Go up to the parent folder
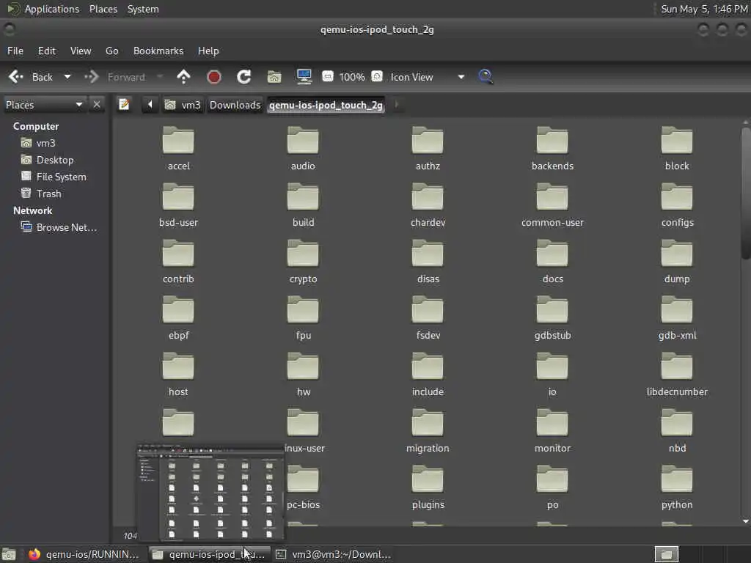751x563 pixels. (x=183, y=77)
